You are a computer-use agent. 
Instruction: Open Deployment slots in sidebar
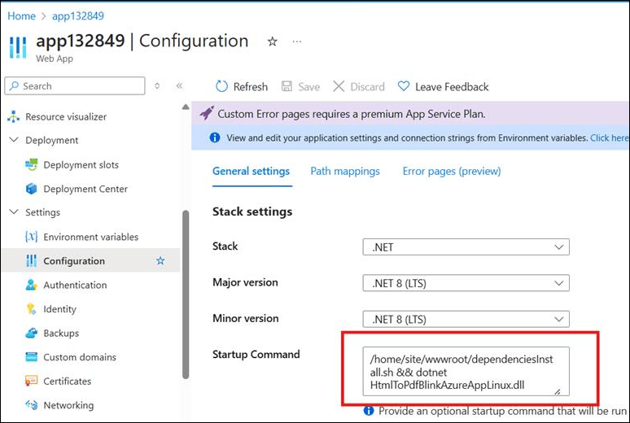81,164
